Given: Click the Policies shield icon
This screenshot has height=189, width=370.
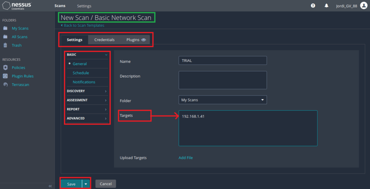Looking at the screenshot, I should point(5,68).
